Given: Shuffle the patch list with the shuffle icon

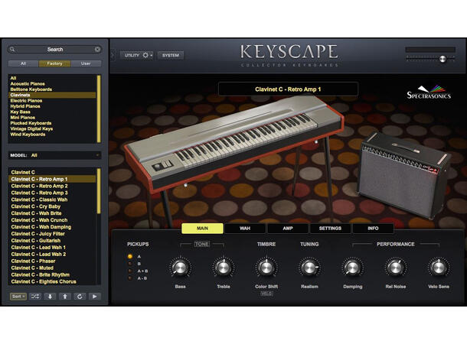Looking at the screenshot, I should pyautogui.click(x=35, y=297).
